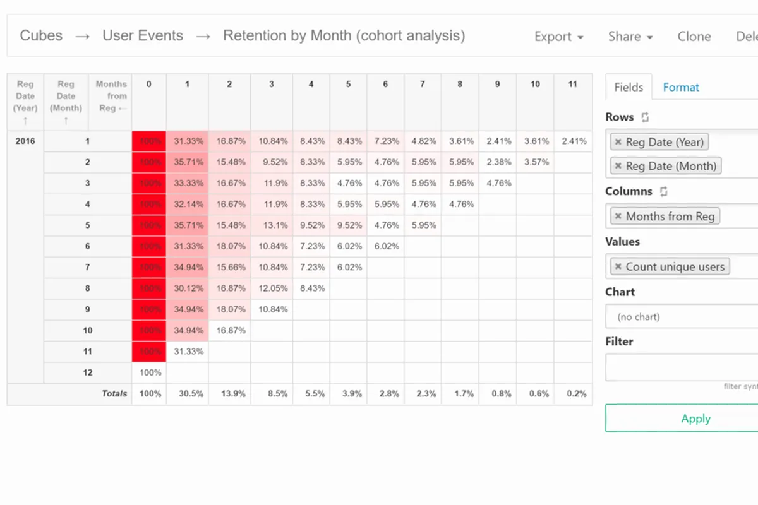Clone this report
Screen dimensions: 758x505
694,37
